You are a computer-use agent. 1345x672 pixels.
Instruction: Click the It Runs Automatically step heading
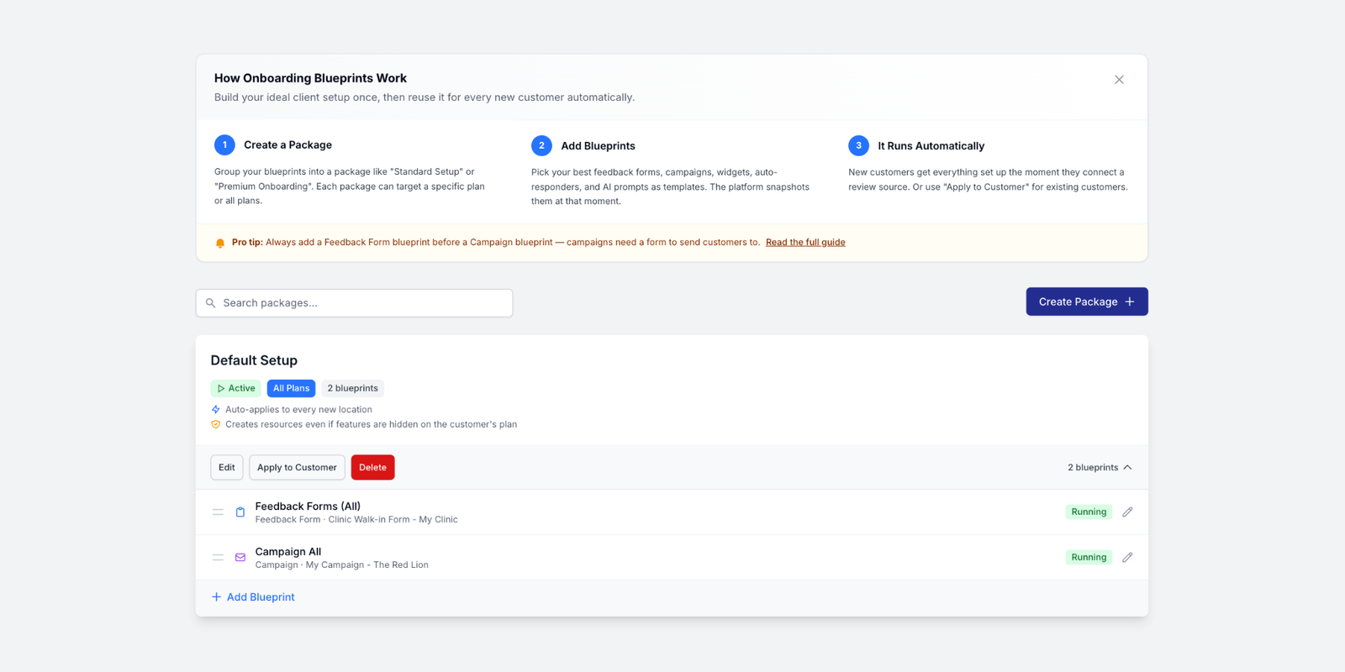(x=931, y=145)
